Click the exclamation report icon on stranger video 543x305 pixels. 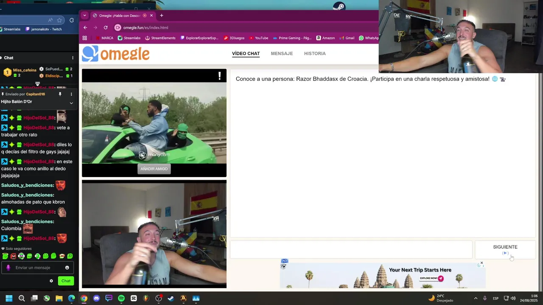(219, 76)
